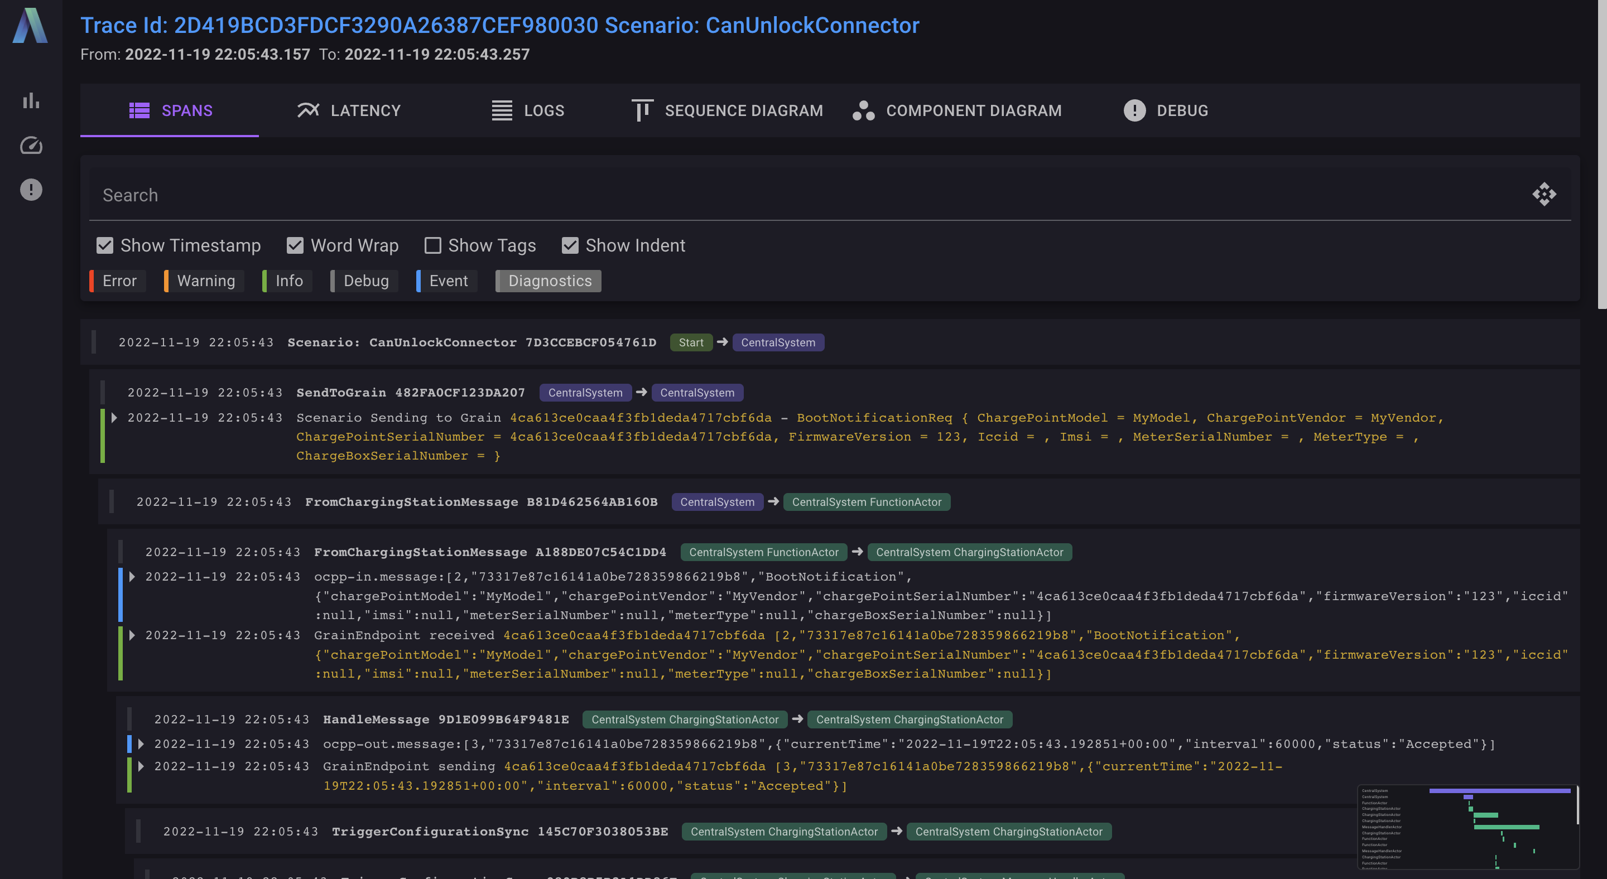Open the Sequence Diagram view icon

pos(642,110)
